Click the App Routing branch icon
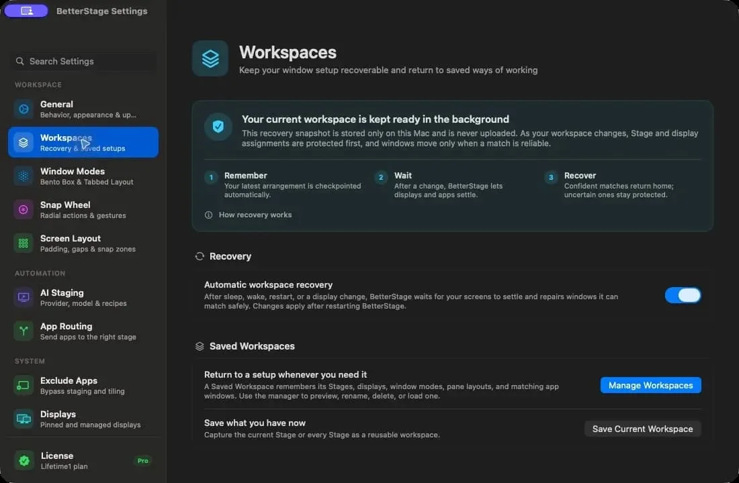This screenshot has height=483, width=739. (x=23, y=331)
